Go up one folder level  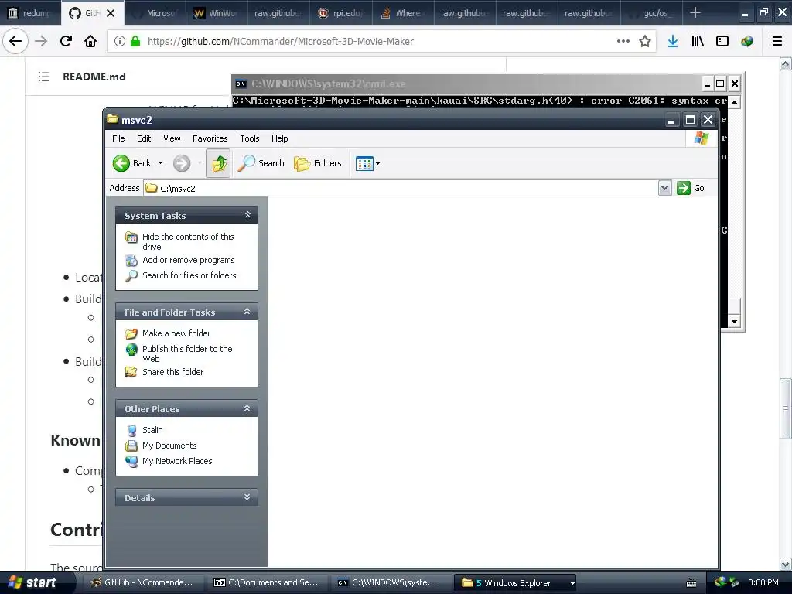(x=218, y=163)
